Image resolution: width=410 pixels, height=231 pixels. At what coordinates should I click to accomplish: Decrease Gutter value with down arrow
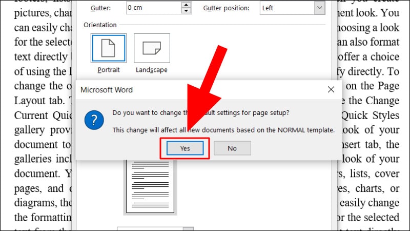pyautogui.click(x=186, y=11)
